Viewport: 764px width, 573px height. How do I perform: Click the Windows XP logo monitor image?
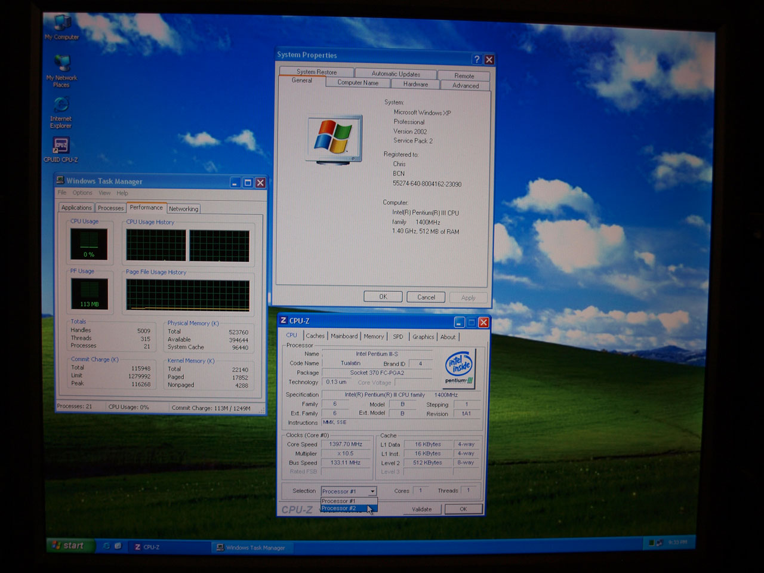pyautogui.click(x=334, y=139)
